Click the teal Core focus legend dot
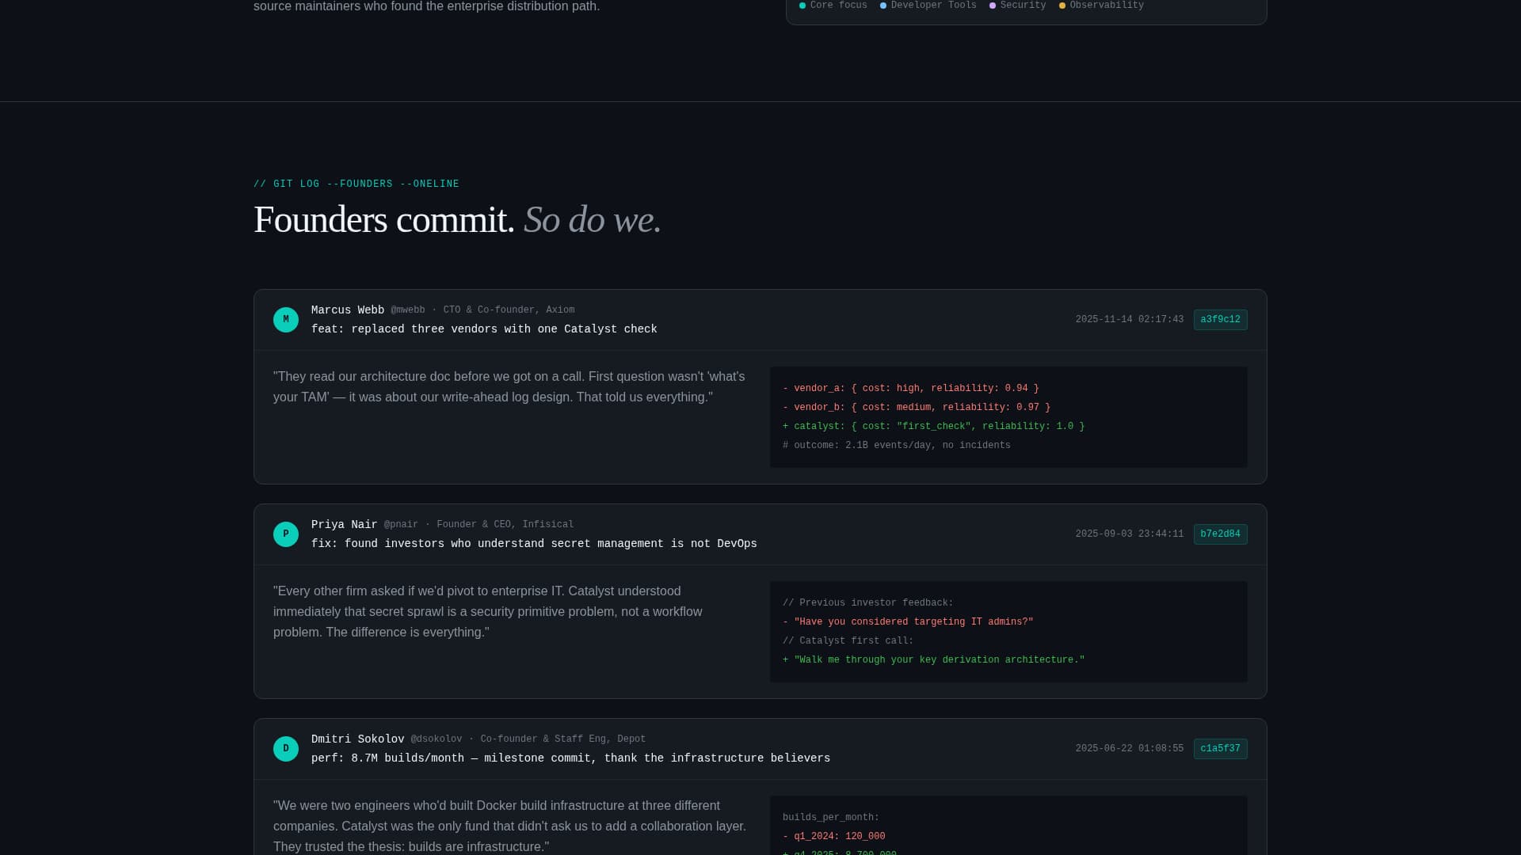The image size is (1521, 855). 802,6
